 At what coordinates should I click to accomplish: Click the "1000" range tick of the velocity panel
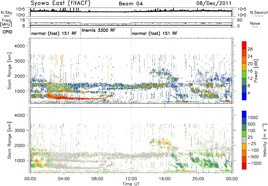20,160
